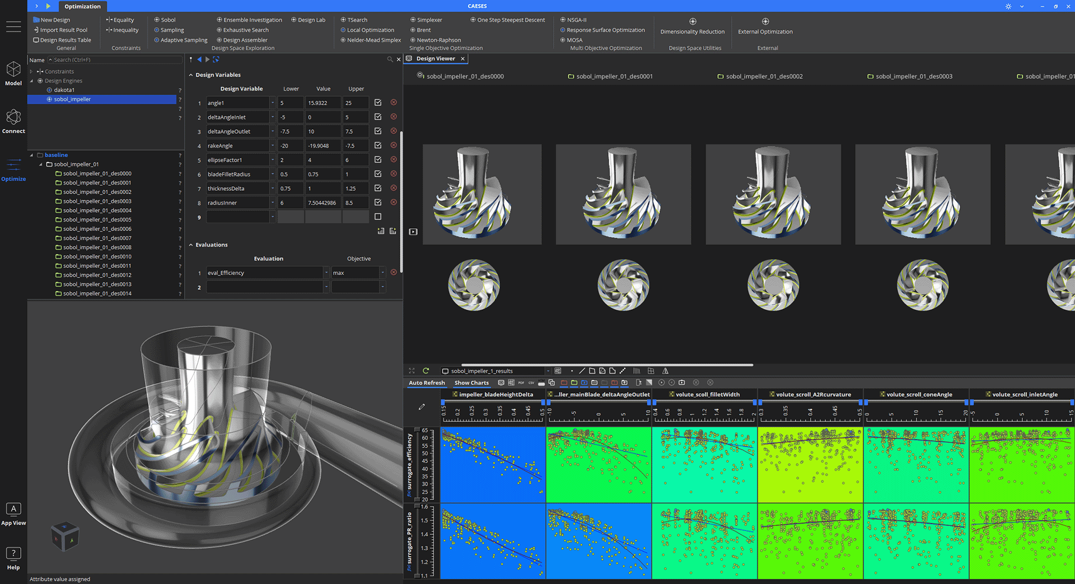Click the grid table icon next to results dropdown
This screenshot has height=584, width=1075.
pos(558,371)
